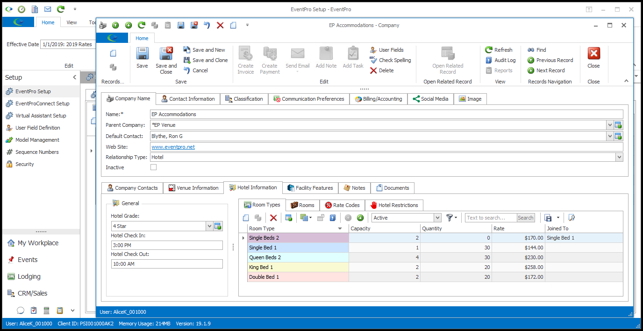This screenshot has width=643, height=331.
Task: Click the magnifier preview icon in grid toolbar
Action: 571,218
